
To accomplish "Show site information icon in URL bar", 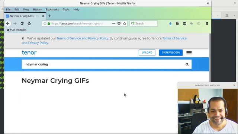I will 45,23.
